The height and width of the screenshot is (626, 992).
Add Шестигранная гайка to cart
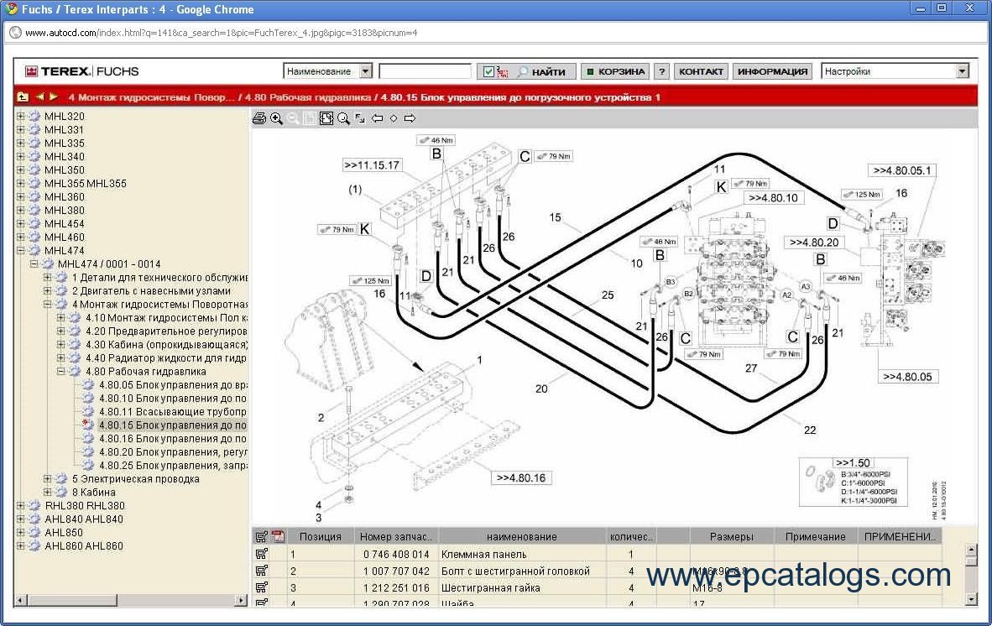(x=261, y=587)
